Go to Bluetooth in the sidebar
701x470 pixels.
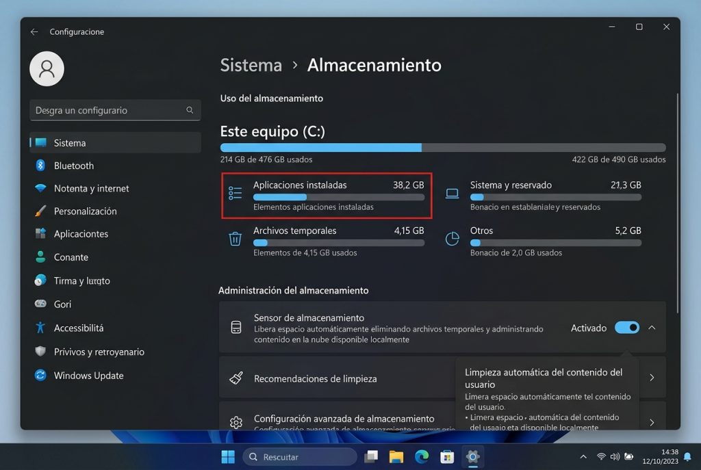[115, 166]
